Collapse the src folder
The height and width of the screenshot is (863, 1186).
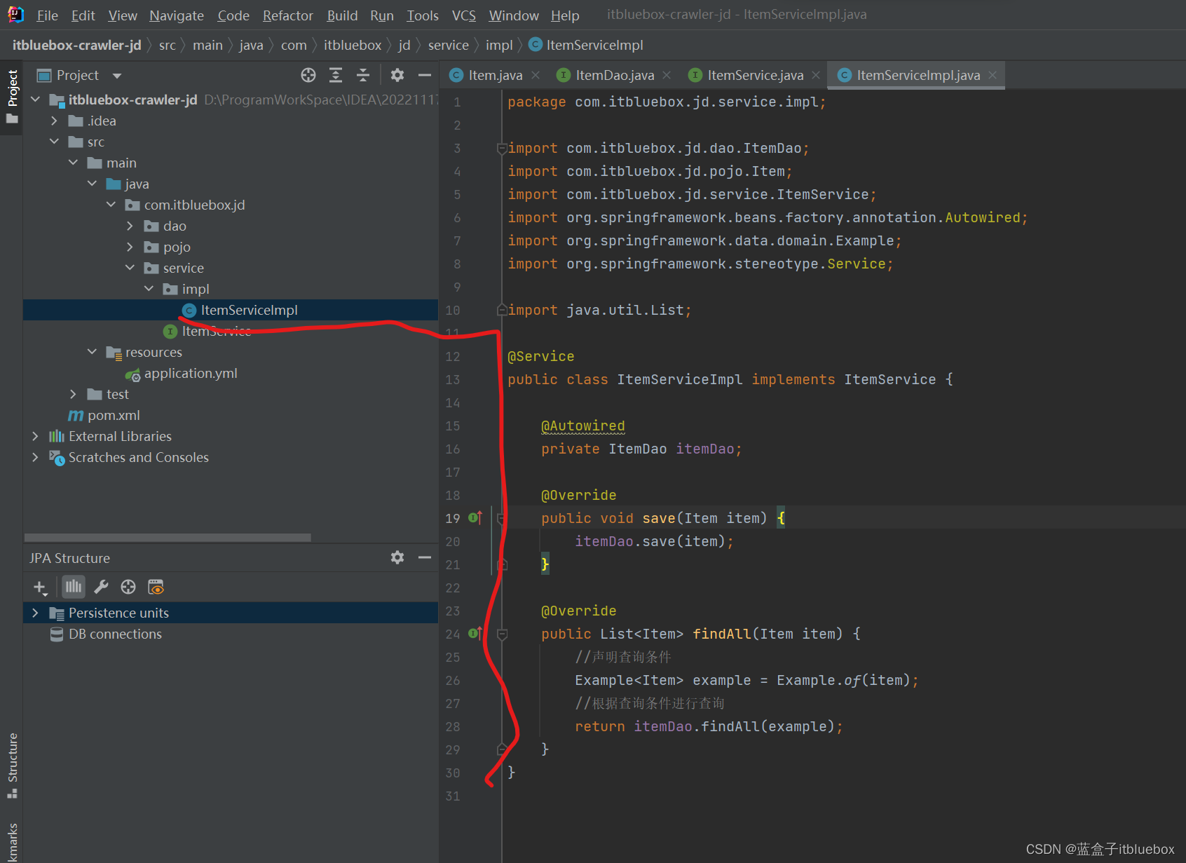click(54, 142)
